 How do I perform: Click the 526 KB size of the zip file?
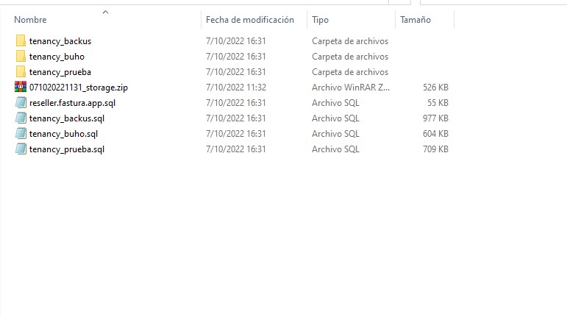(x=435, y=88)
